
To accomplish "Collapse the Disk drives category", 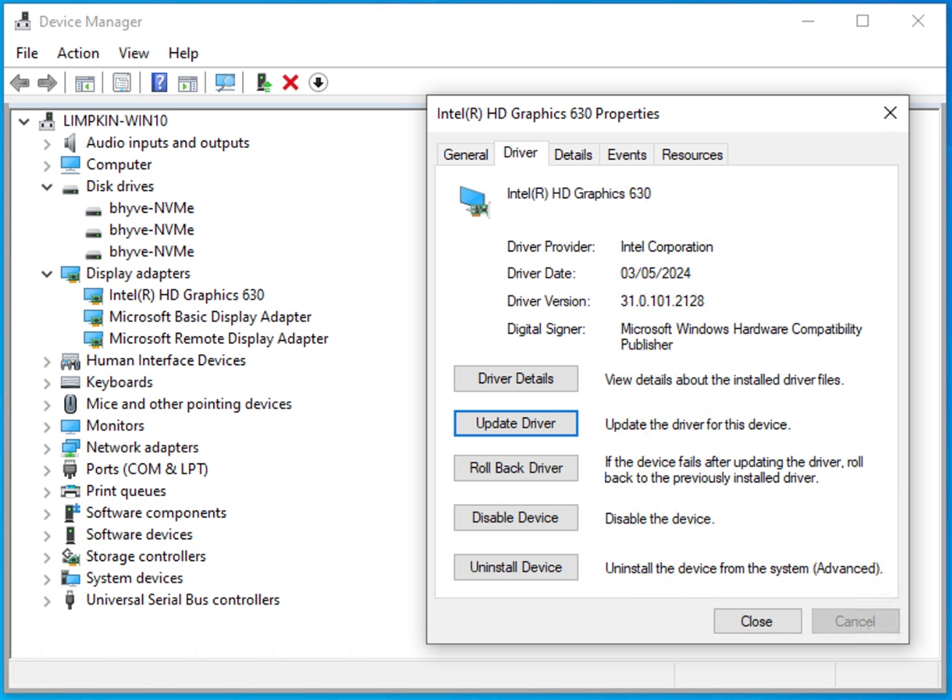I will 47,187.
